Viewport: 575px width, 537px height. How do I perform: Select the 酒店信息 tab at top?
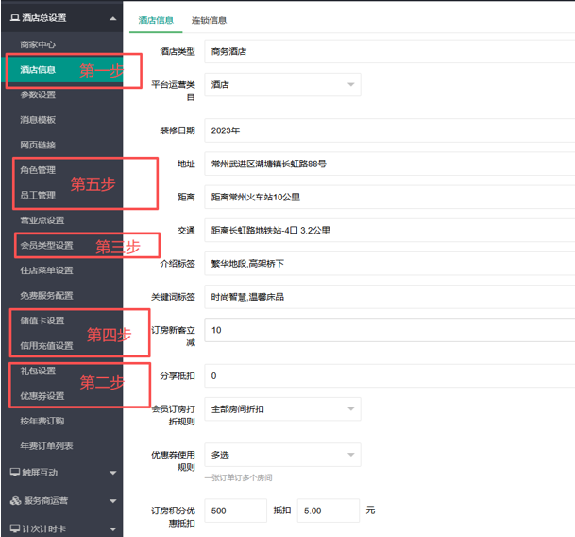[155, 19]
